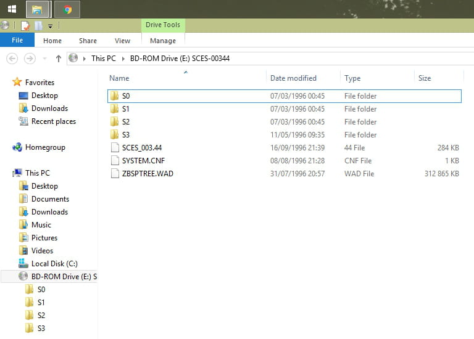474x339 pixels.
Task: Select the ZBSPTREE.WAD file icon
Action: click(x=114, y=173)
